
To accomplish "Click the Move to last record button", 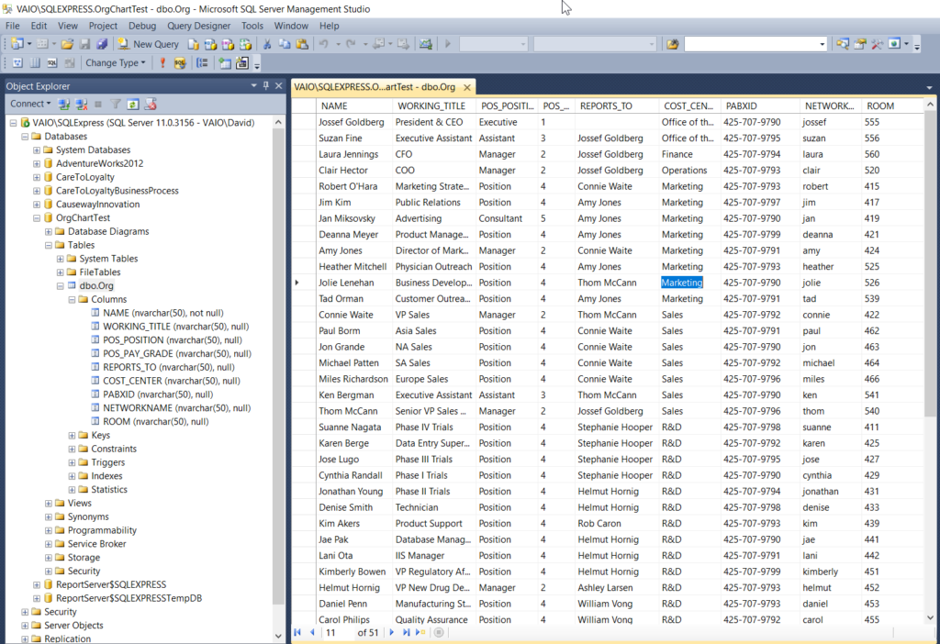I will click(408, 632).
